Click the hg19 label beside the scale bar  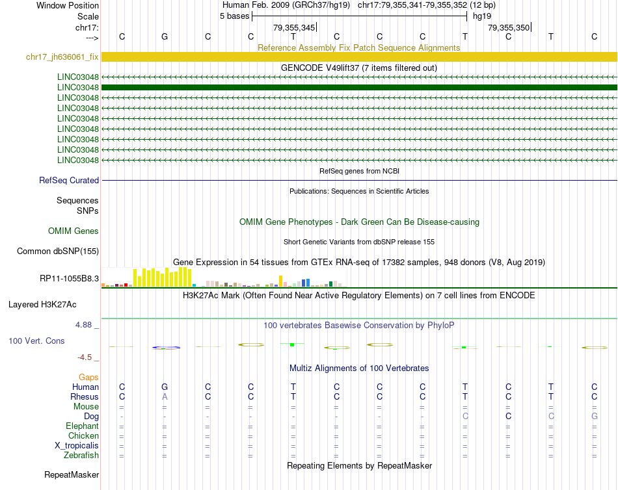(x=482, y=16)
